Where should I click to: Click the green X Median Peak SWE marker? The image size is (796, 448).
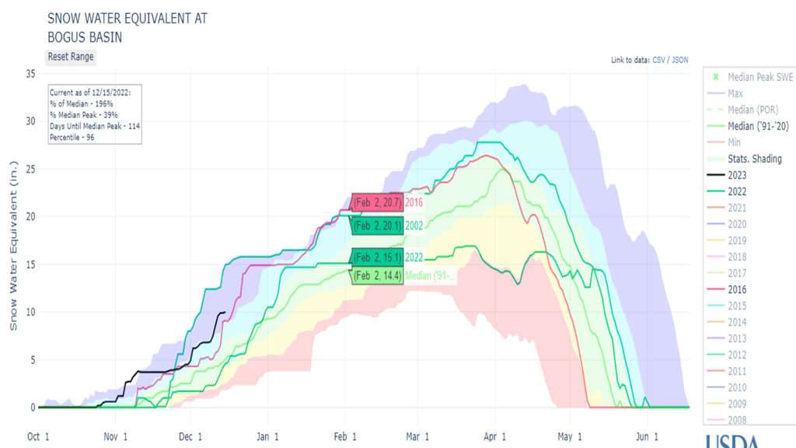(716, 78)
